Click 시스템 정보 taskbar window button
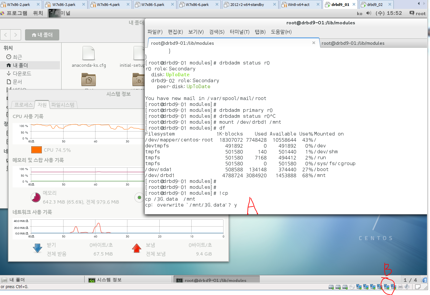This screenshot has width=430, height=295. click(x=129, y=280)
